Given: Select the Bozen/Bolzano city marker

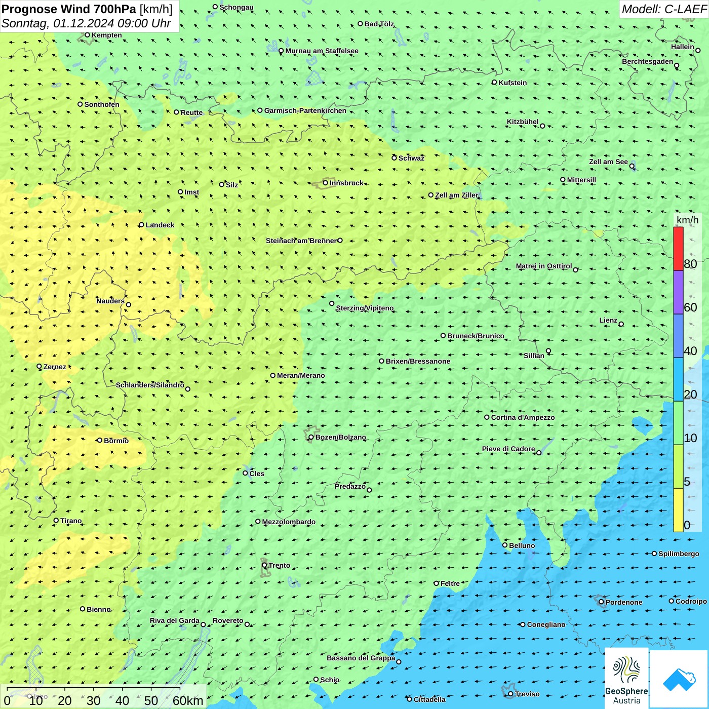Looking at the screenshot, I should [x=311, y=437].
